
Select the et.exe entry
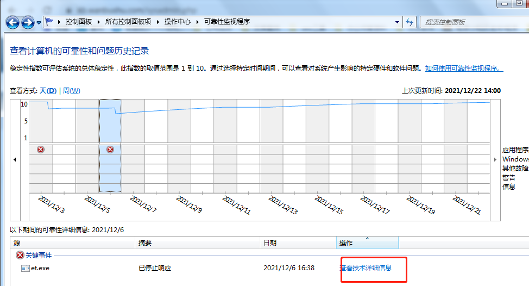pyautogui.click(x=40, y=268)
